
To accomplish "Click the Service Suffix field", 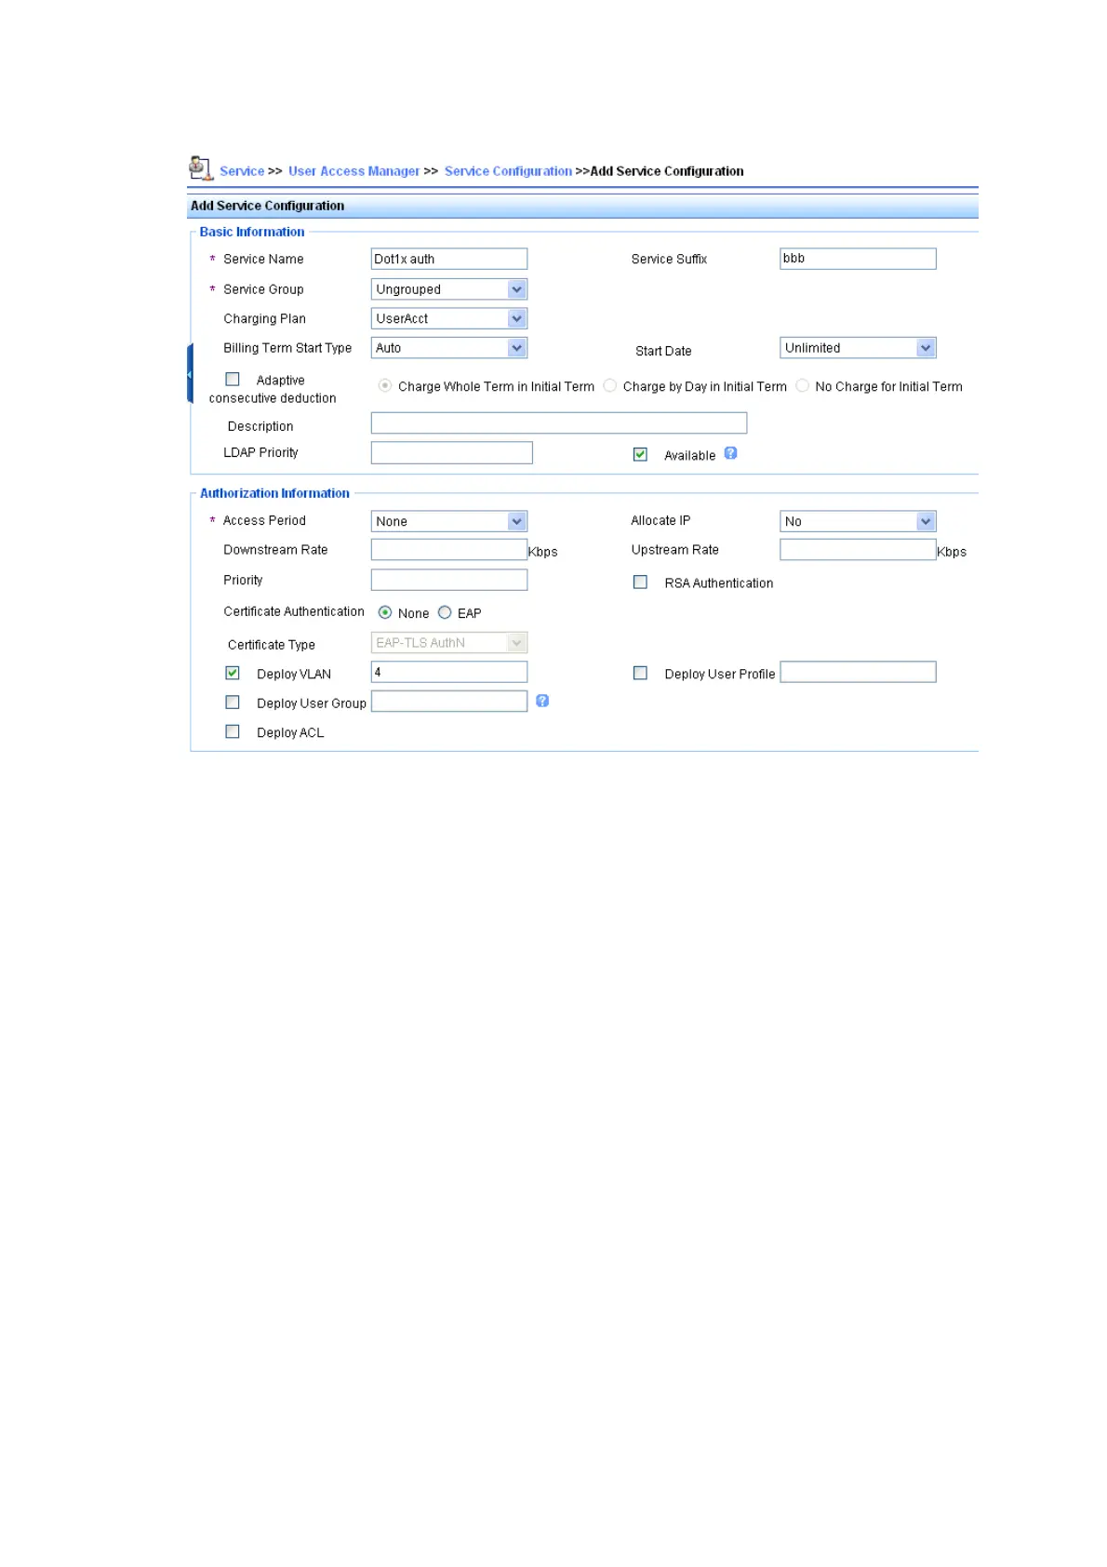I will [x=858, y=259].
